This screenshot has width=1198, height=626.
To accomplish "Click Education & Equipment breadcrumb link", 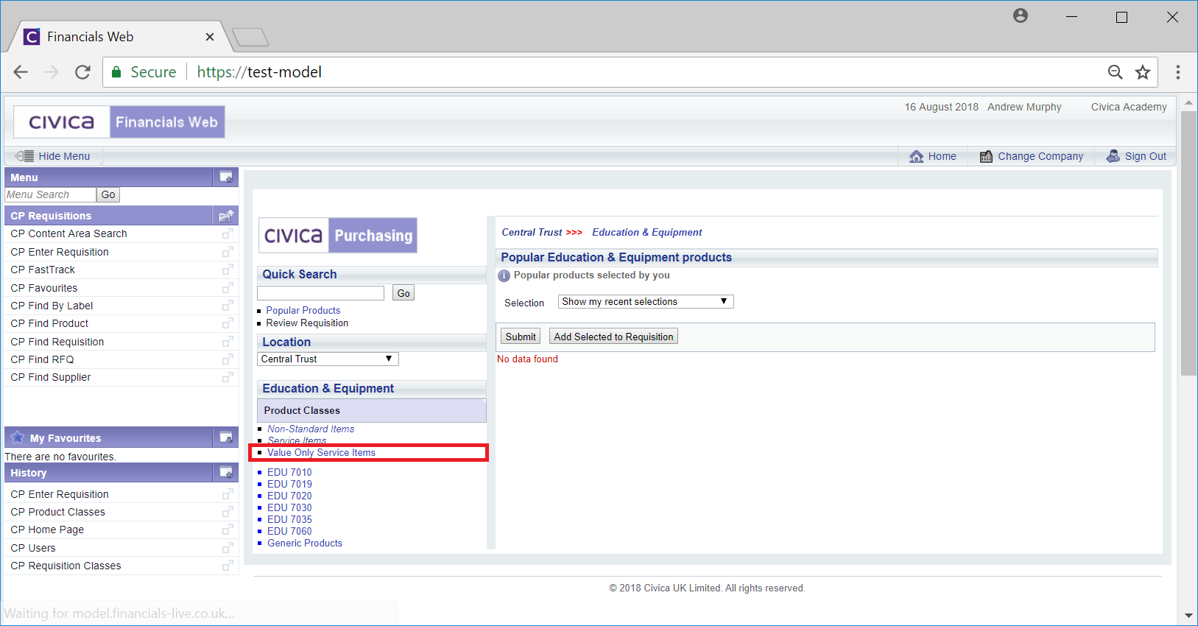I will coord(647,232).
